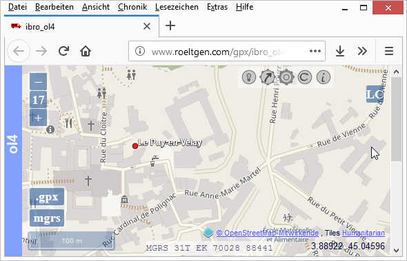Click the .gpx export button
This screenshot has height=261, width=407.
(x=47, y=197)
